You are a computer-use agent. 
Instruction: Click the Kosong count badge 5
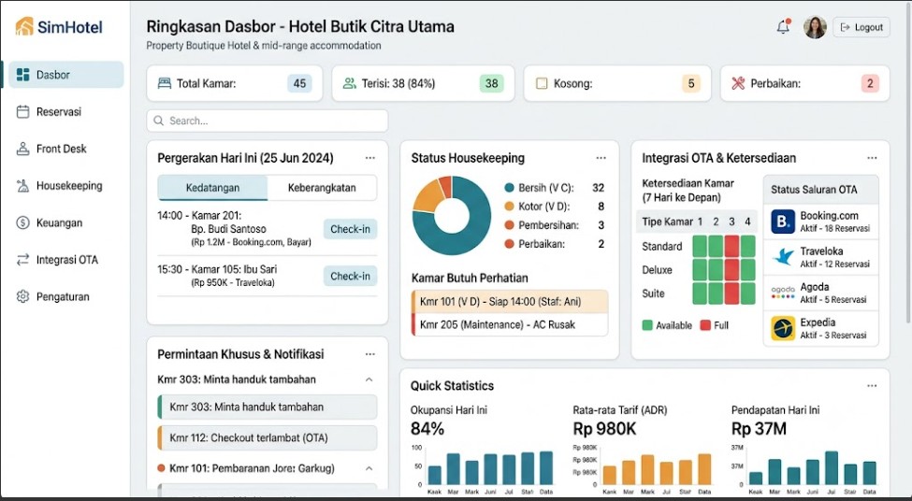pyautogui.click(x=691, y=83)
